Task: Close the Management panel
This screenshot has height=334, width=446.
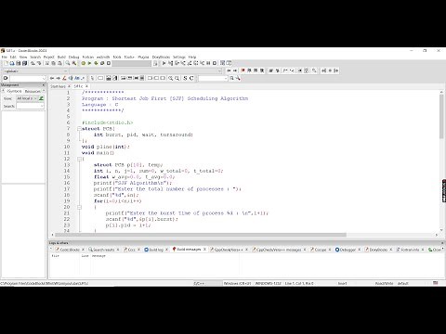Action: pos(44,85)
